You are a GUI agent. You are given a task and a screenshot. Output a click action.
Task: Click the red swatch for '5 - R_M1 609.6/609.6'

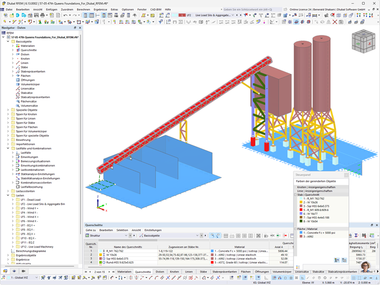click(x=301, y=210)
